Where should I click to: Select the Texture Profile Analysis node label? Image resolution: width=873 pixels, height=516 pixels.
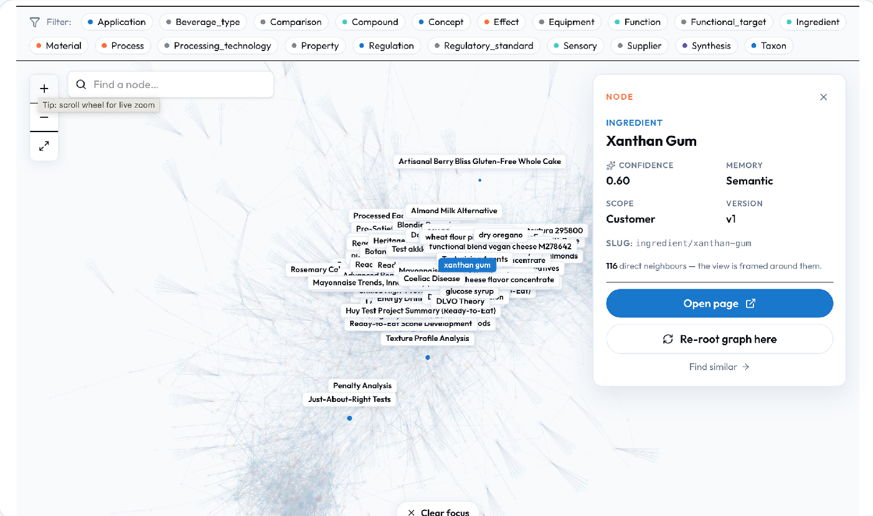[427, 338]
